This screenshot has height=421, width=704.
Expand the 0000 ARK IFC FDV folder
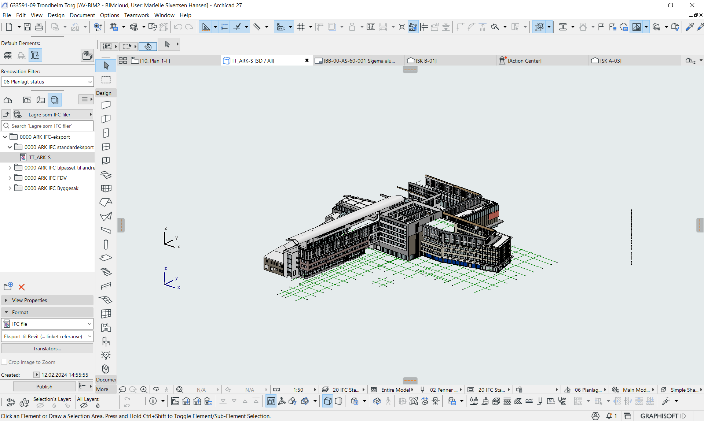point(10,178)
